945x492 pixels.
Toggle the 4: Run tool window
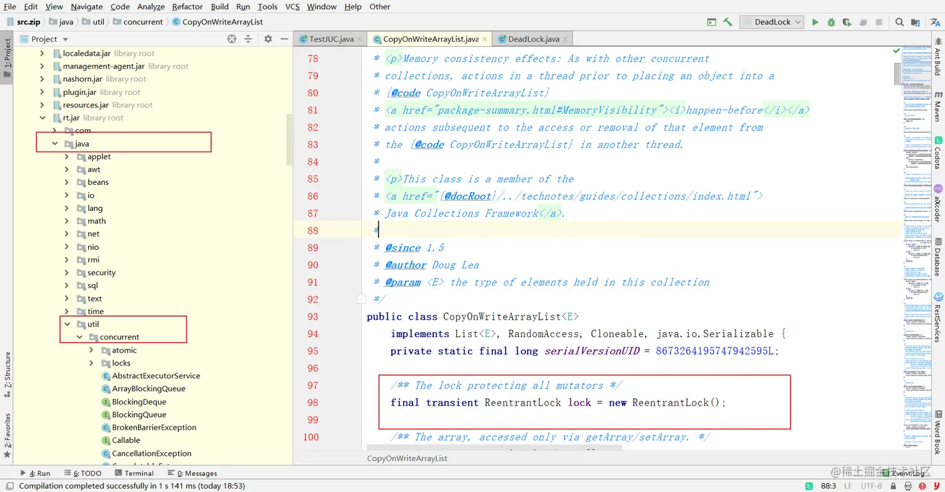coord(36,473)
